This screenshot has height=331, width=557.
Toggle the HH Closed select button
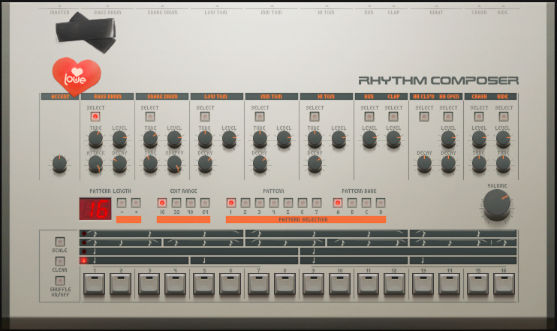coord(424,116)
